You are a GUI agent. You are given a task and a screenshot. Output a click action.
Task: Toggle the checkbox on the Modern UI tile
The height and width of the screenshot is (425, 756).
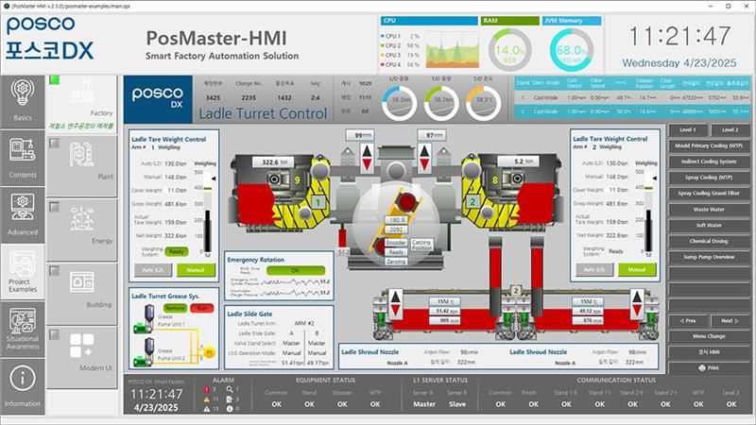(55, 334)
